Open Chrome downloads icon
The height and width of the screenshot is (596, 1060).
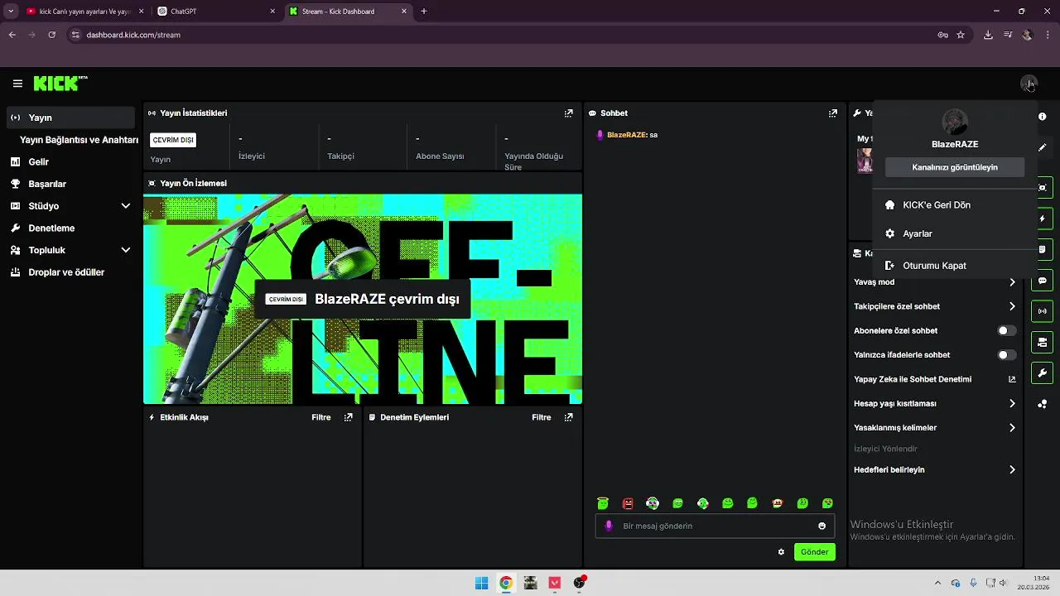click(x=988, y=35)
